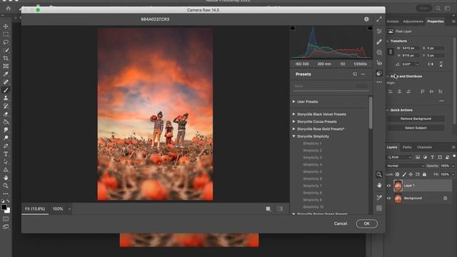Toggle lock image pixels brush icon
This screenshot has height=257, width=457.
pos(404,174)
